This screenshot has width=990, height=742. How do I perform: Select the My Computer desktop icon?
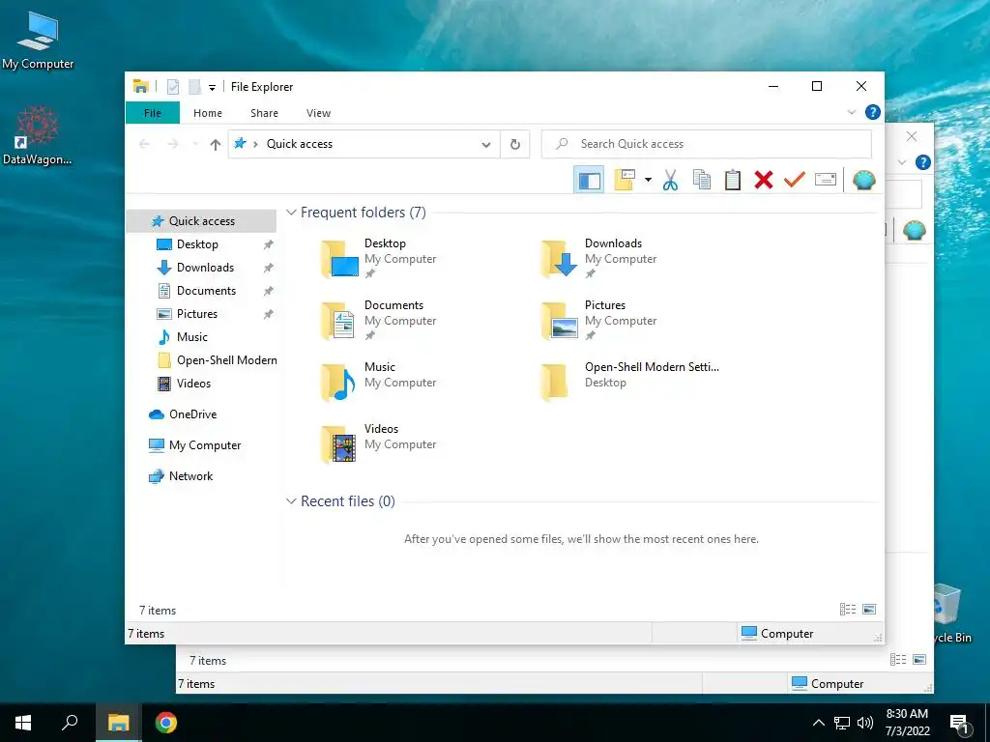pyautogui.click(x=38, y=42)
